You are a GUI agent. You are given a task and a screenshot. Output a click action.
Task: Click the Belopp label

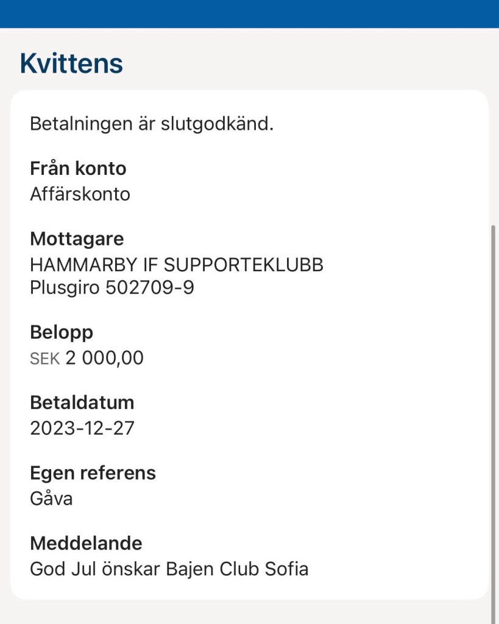click(x=62, y=333)
